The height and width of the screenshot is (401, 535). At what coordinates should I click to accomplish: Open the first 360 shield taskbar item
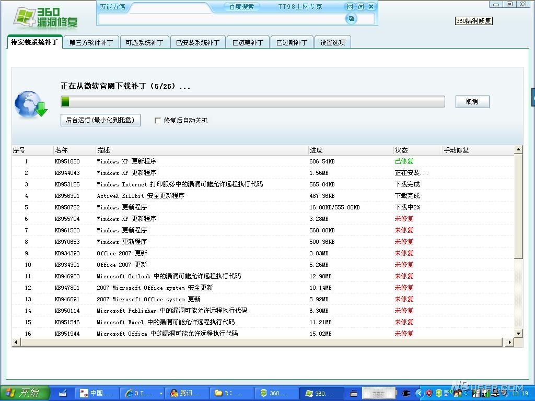pos(276,393)
